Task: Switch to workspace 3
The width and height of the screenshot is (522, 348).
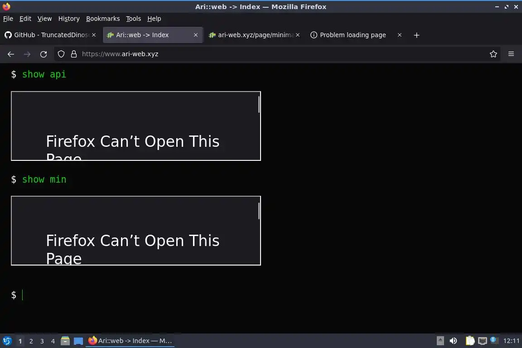Action: [x=42, y=341]
